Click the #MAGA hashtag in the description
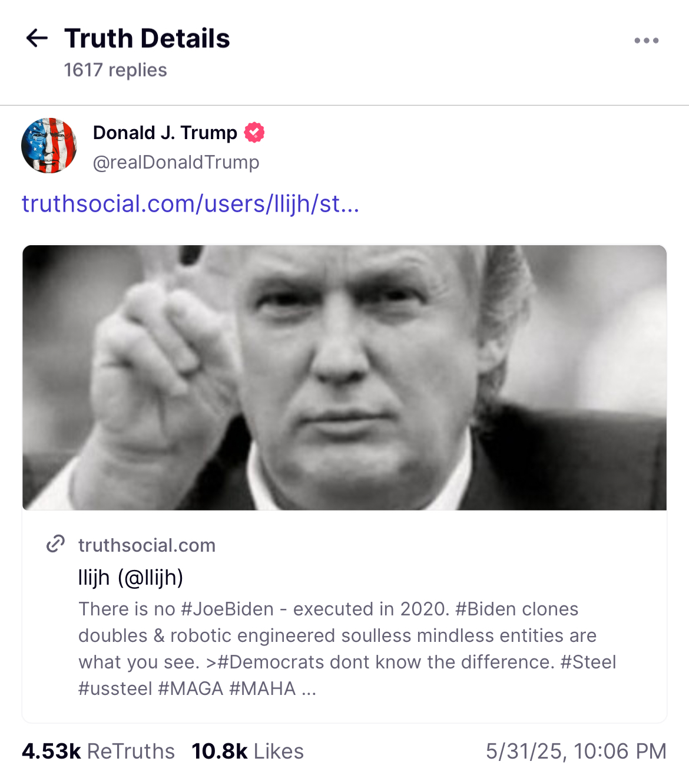 191,688
